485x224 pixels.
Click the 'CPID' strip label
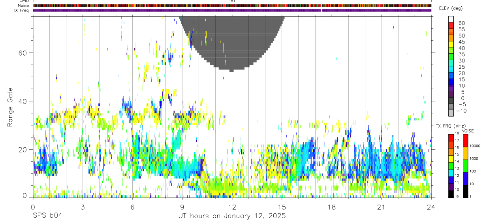pyautogui.click(x=24, y=1)
